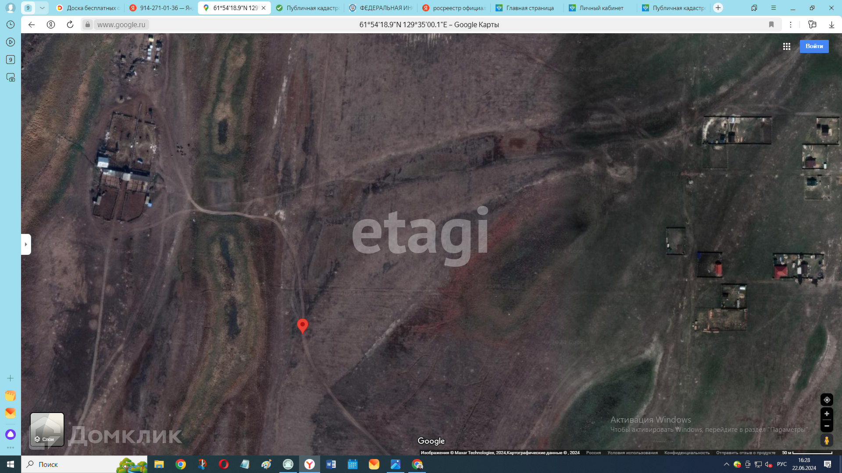842x473 pixels.
Task: Open a new tab with plus
Action: 718,8
